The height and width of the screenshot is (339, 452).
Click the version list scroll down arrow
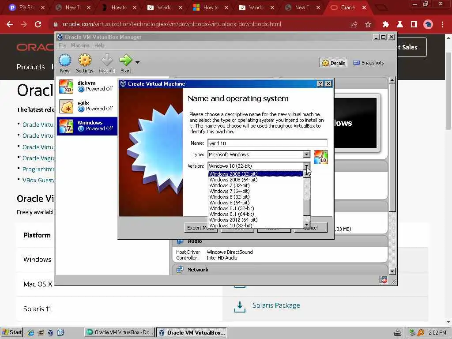tap(307, 225)
